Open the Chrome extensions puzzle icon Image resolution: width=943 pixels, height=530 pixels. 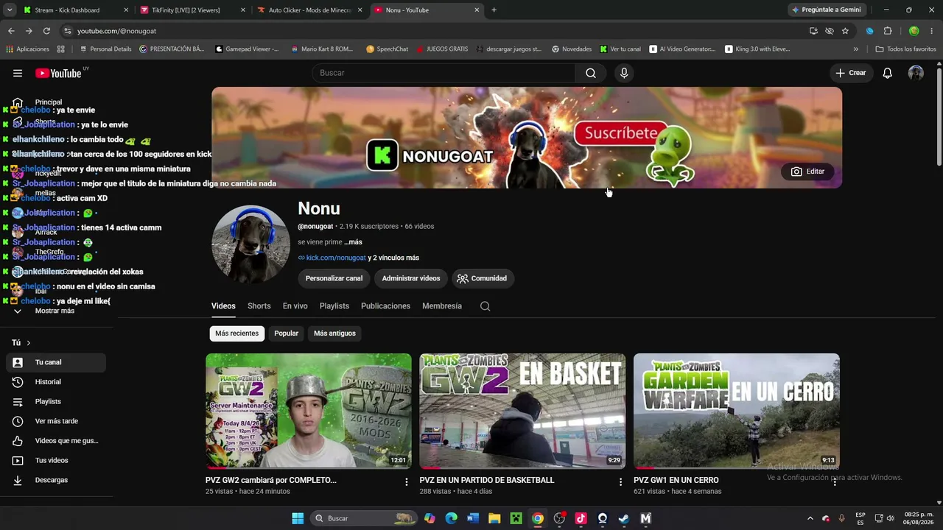tap(888, 31)
